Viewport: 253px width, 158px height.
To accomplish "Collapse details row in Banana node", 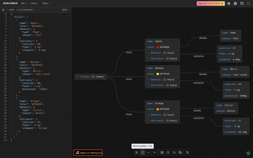I will click(x=148, y=79).
